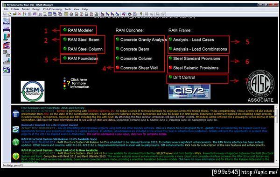Viewport: 280px width, 177px height.
Task: Click the RAM Steel Beam status entry
Action: [81, 39]
